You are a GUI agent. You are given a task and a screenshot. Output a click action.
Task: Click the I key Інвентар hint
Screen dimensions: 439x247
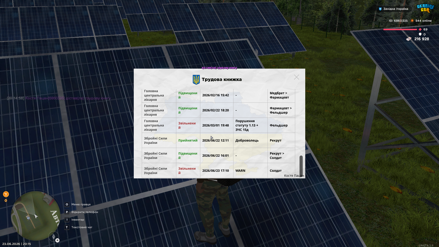click(x=74, y=220)
